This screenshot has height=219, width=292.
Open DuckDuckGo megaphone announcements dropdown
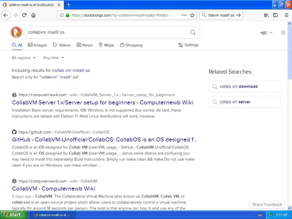(x=266, y=33)
